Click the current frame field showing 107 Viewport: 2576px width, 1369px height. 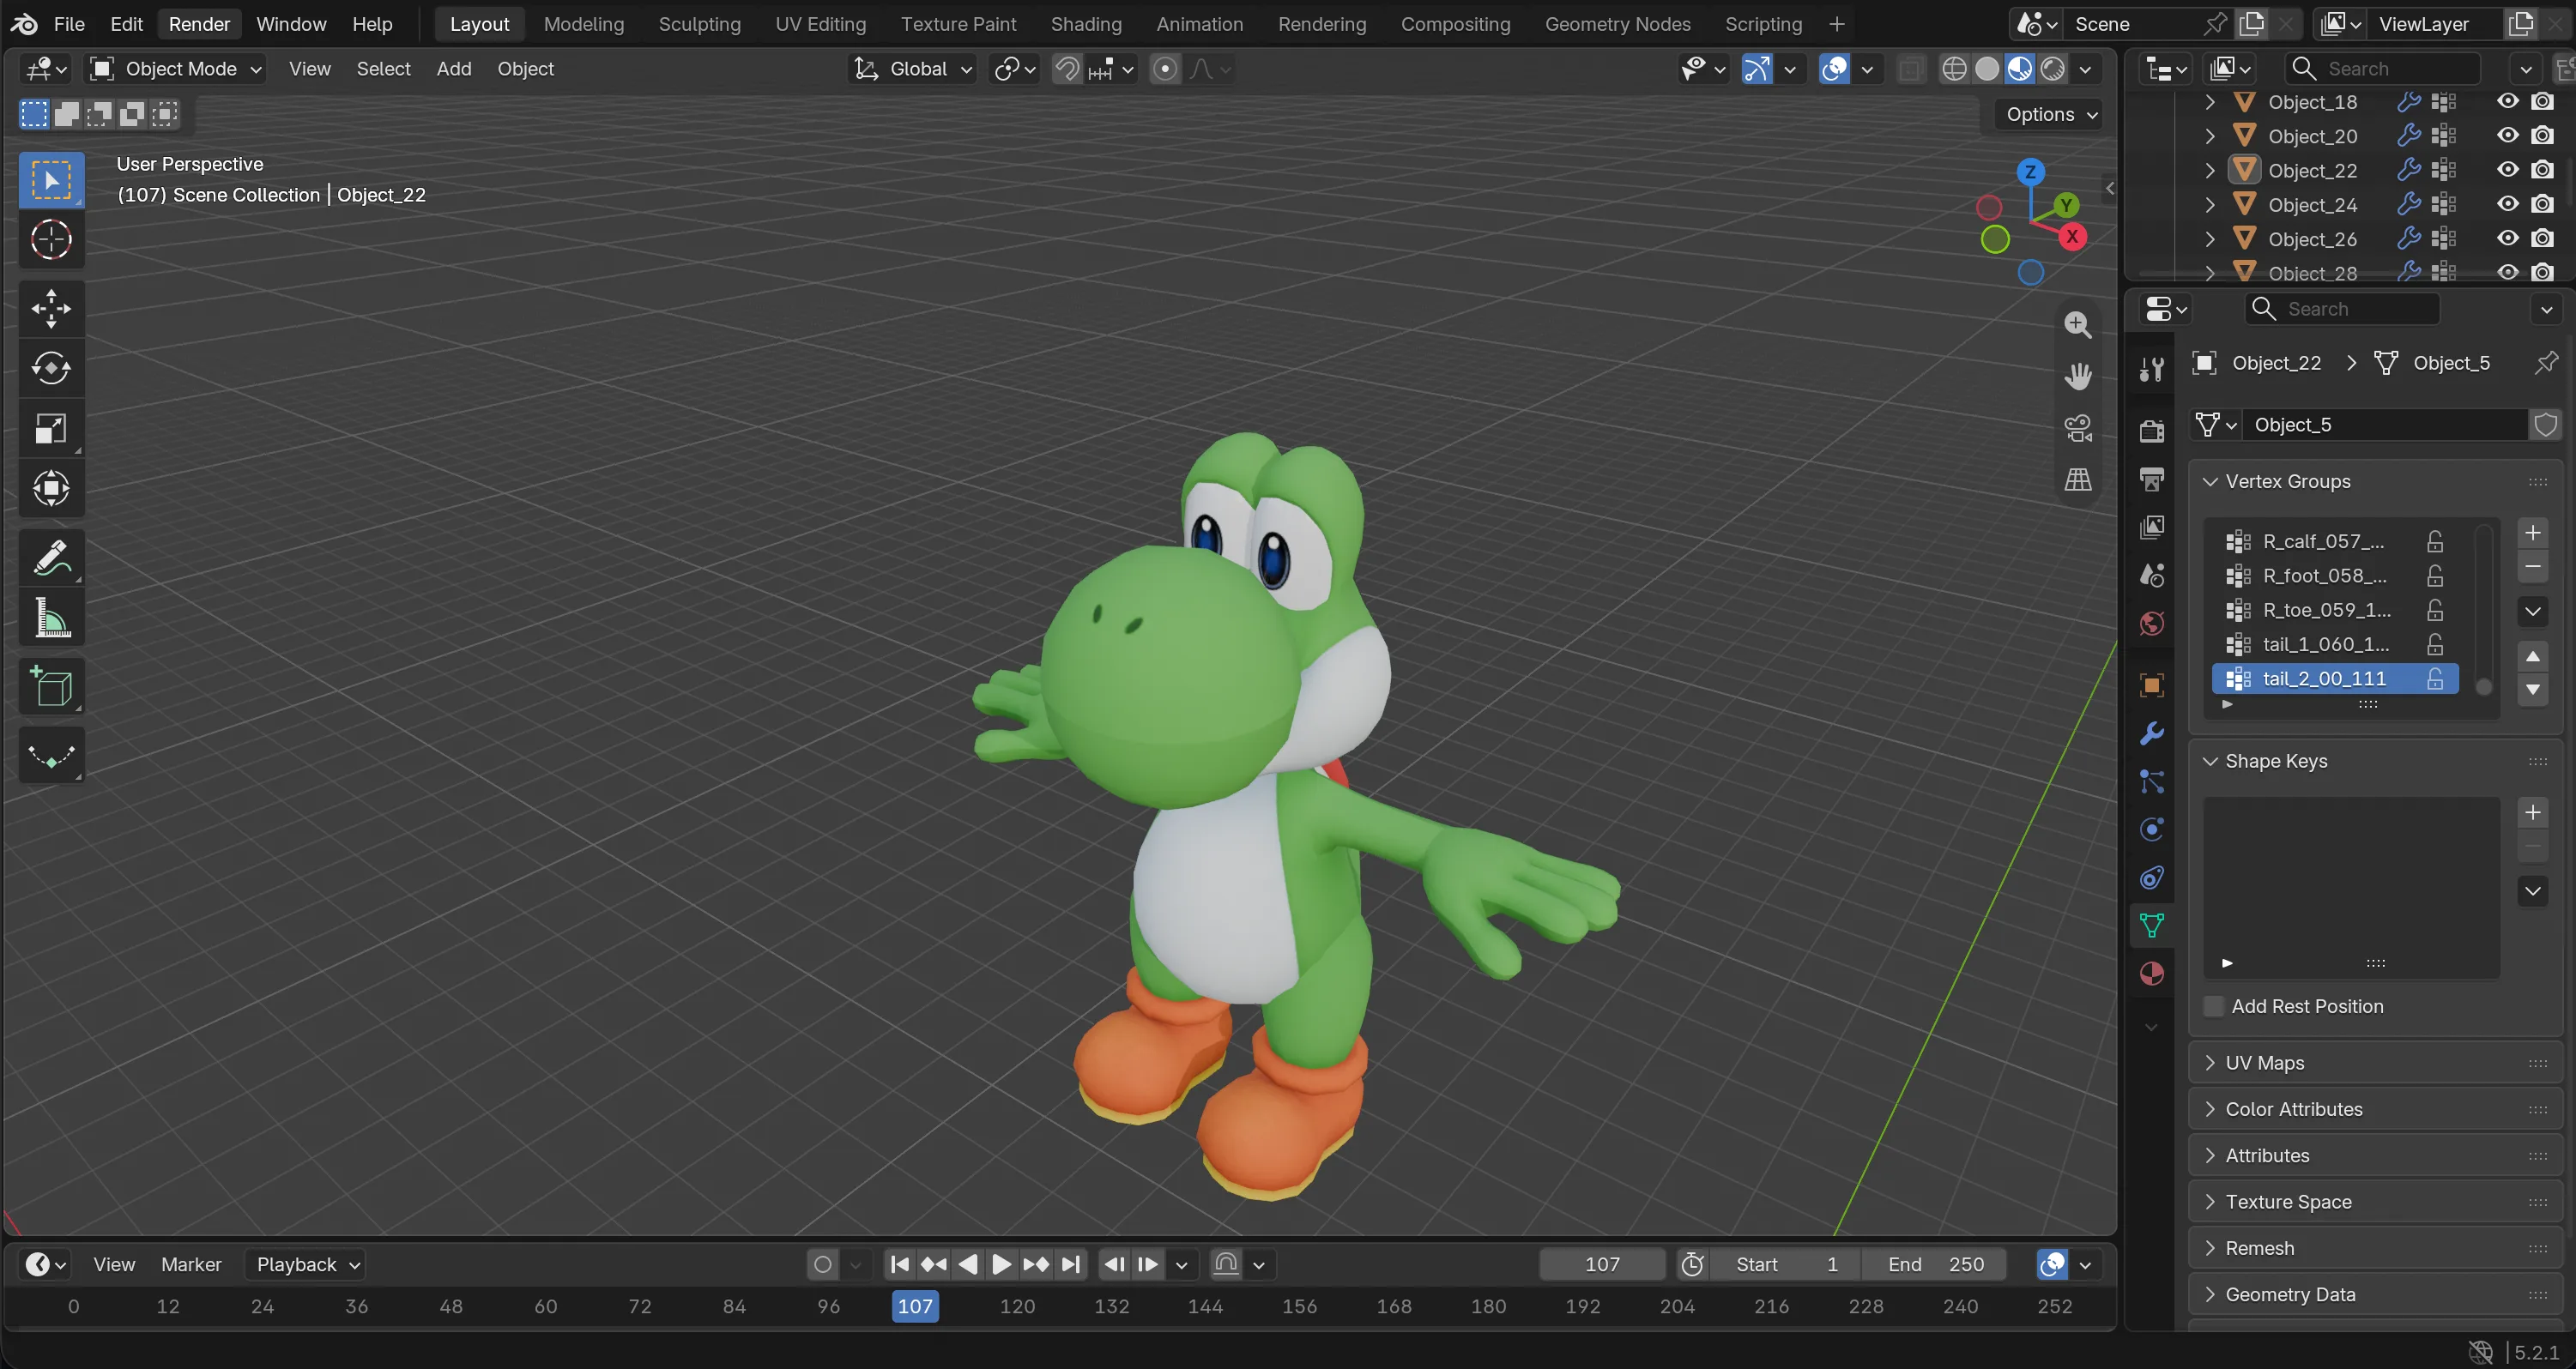coord(1602,1264)
